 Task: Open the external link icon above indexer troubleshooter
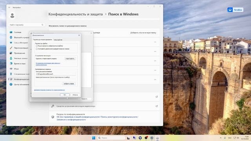157,97
